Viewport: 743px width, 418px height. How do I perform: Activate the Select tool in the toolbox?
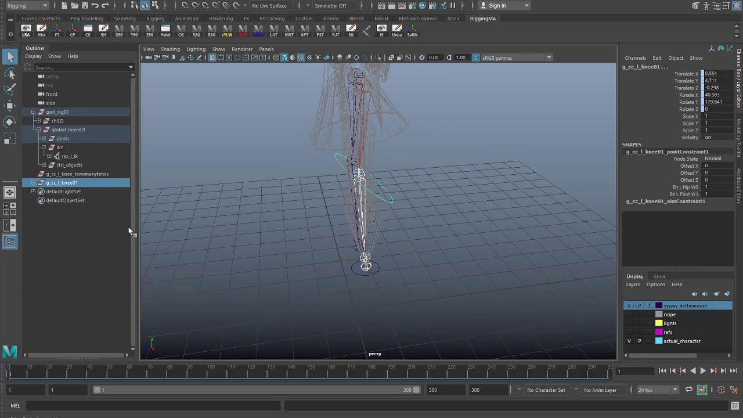pos(10,56)
